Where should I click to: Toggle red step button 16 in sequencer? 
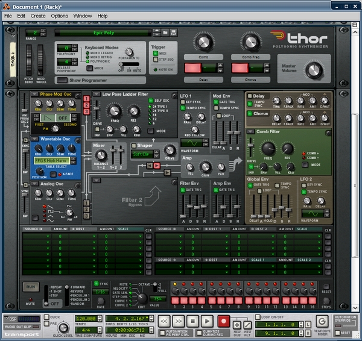(x=312, y=301)
